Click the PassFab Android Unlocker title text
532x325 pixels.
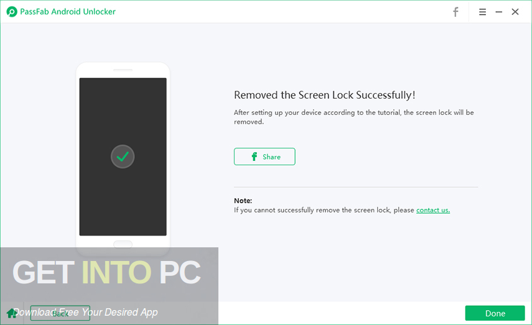click(x=68, y=12)
